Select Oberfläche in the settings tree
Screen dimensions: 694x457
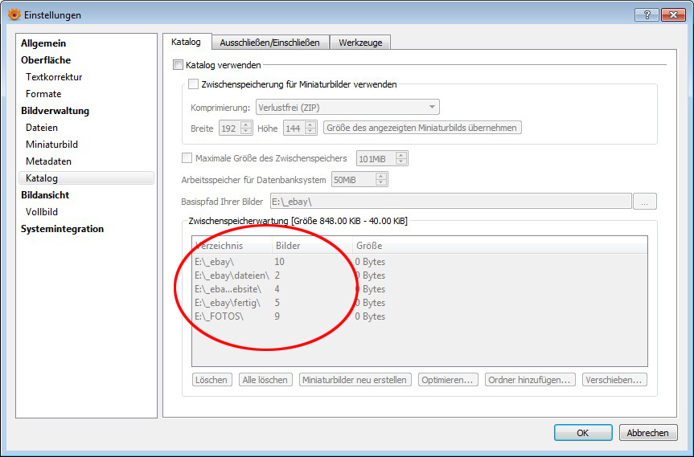(46, 60)
